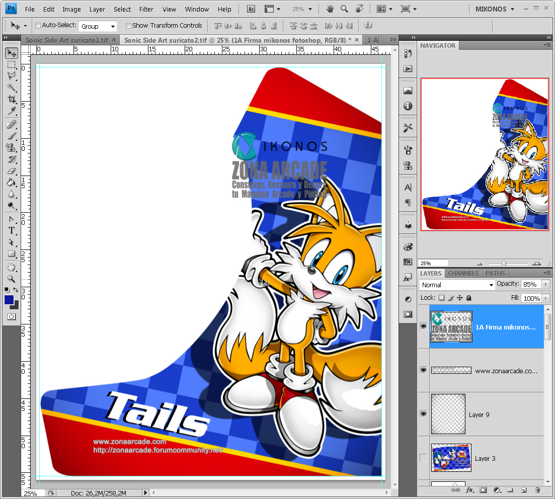Select the Eraser tool
Image resolution: width=555 pixels, height=499 pixels.
12,171
